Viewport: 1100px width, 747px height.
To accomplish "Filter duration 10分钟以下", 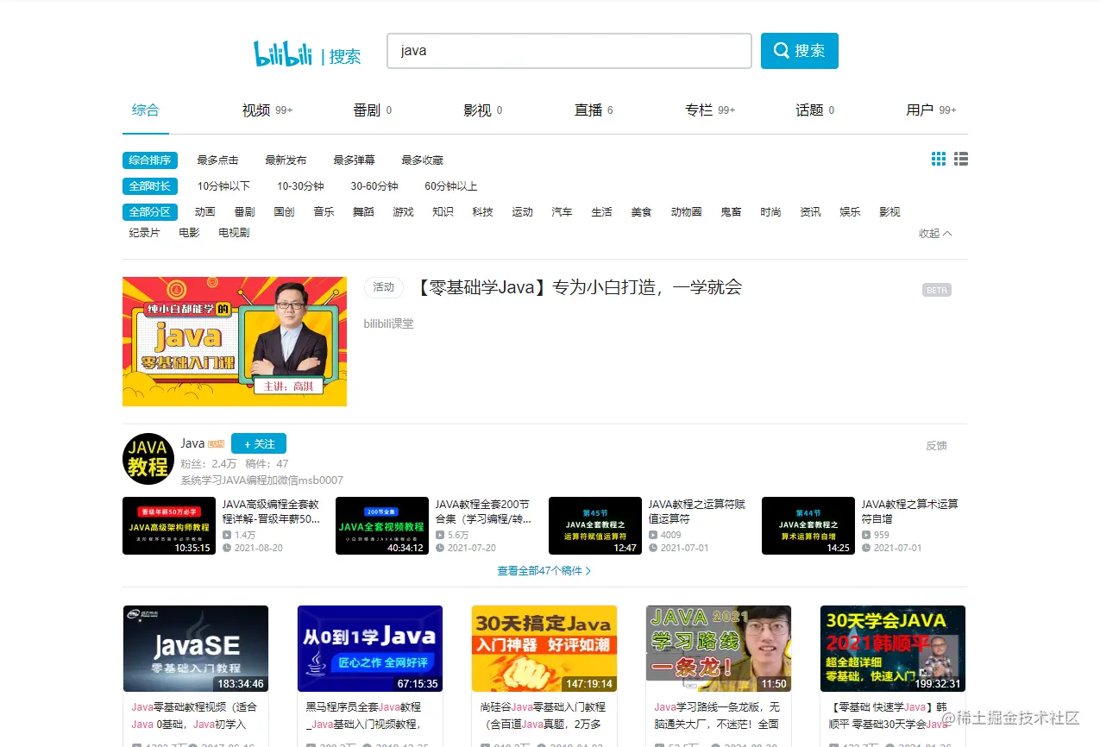I will (223, 186).
